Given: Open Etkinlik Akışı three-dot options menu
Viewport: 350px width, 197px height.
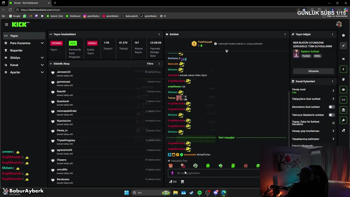Looking at the screenshot, I should [x=159, y=64].
